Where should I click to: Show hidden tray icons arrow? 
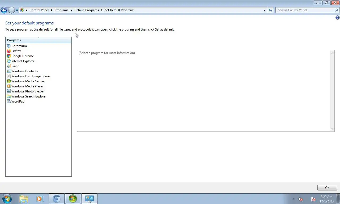(294, 199)
